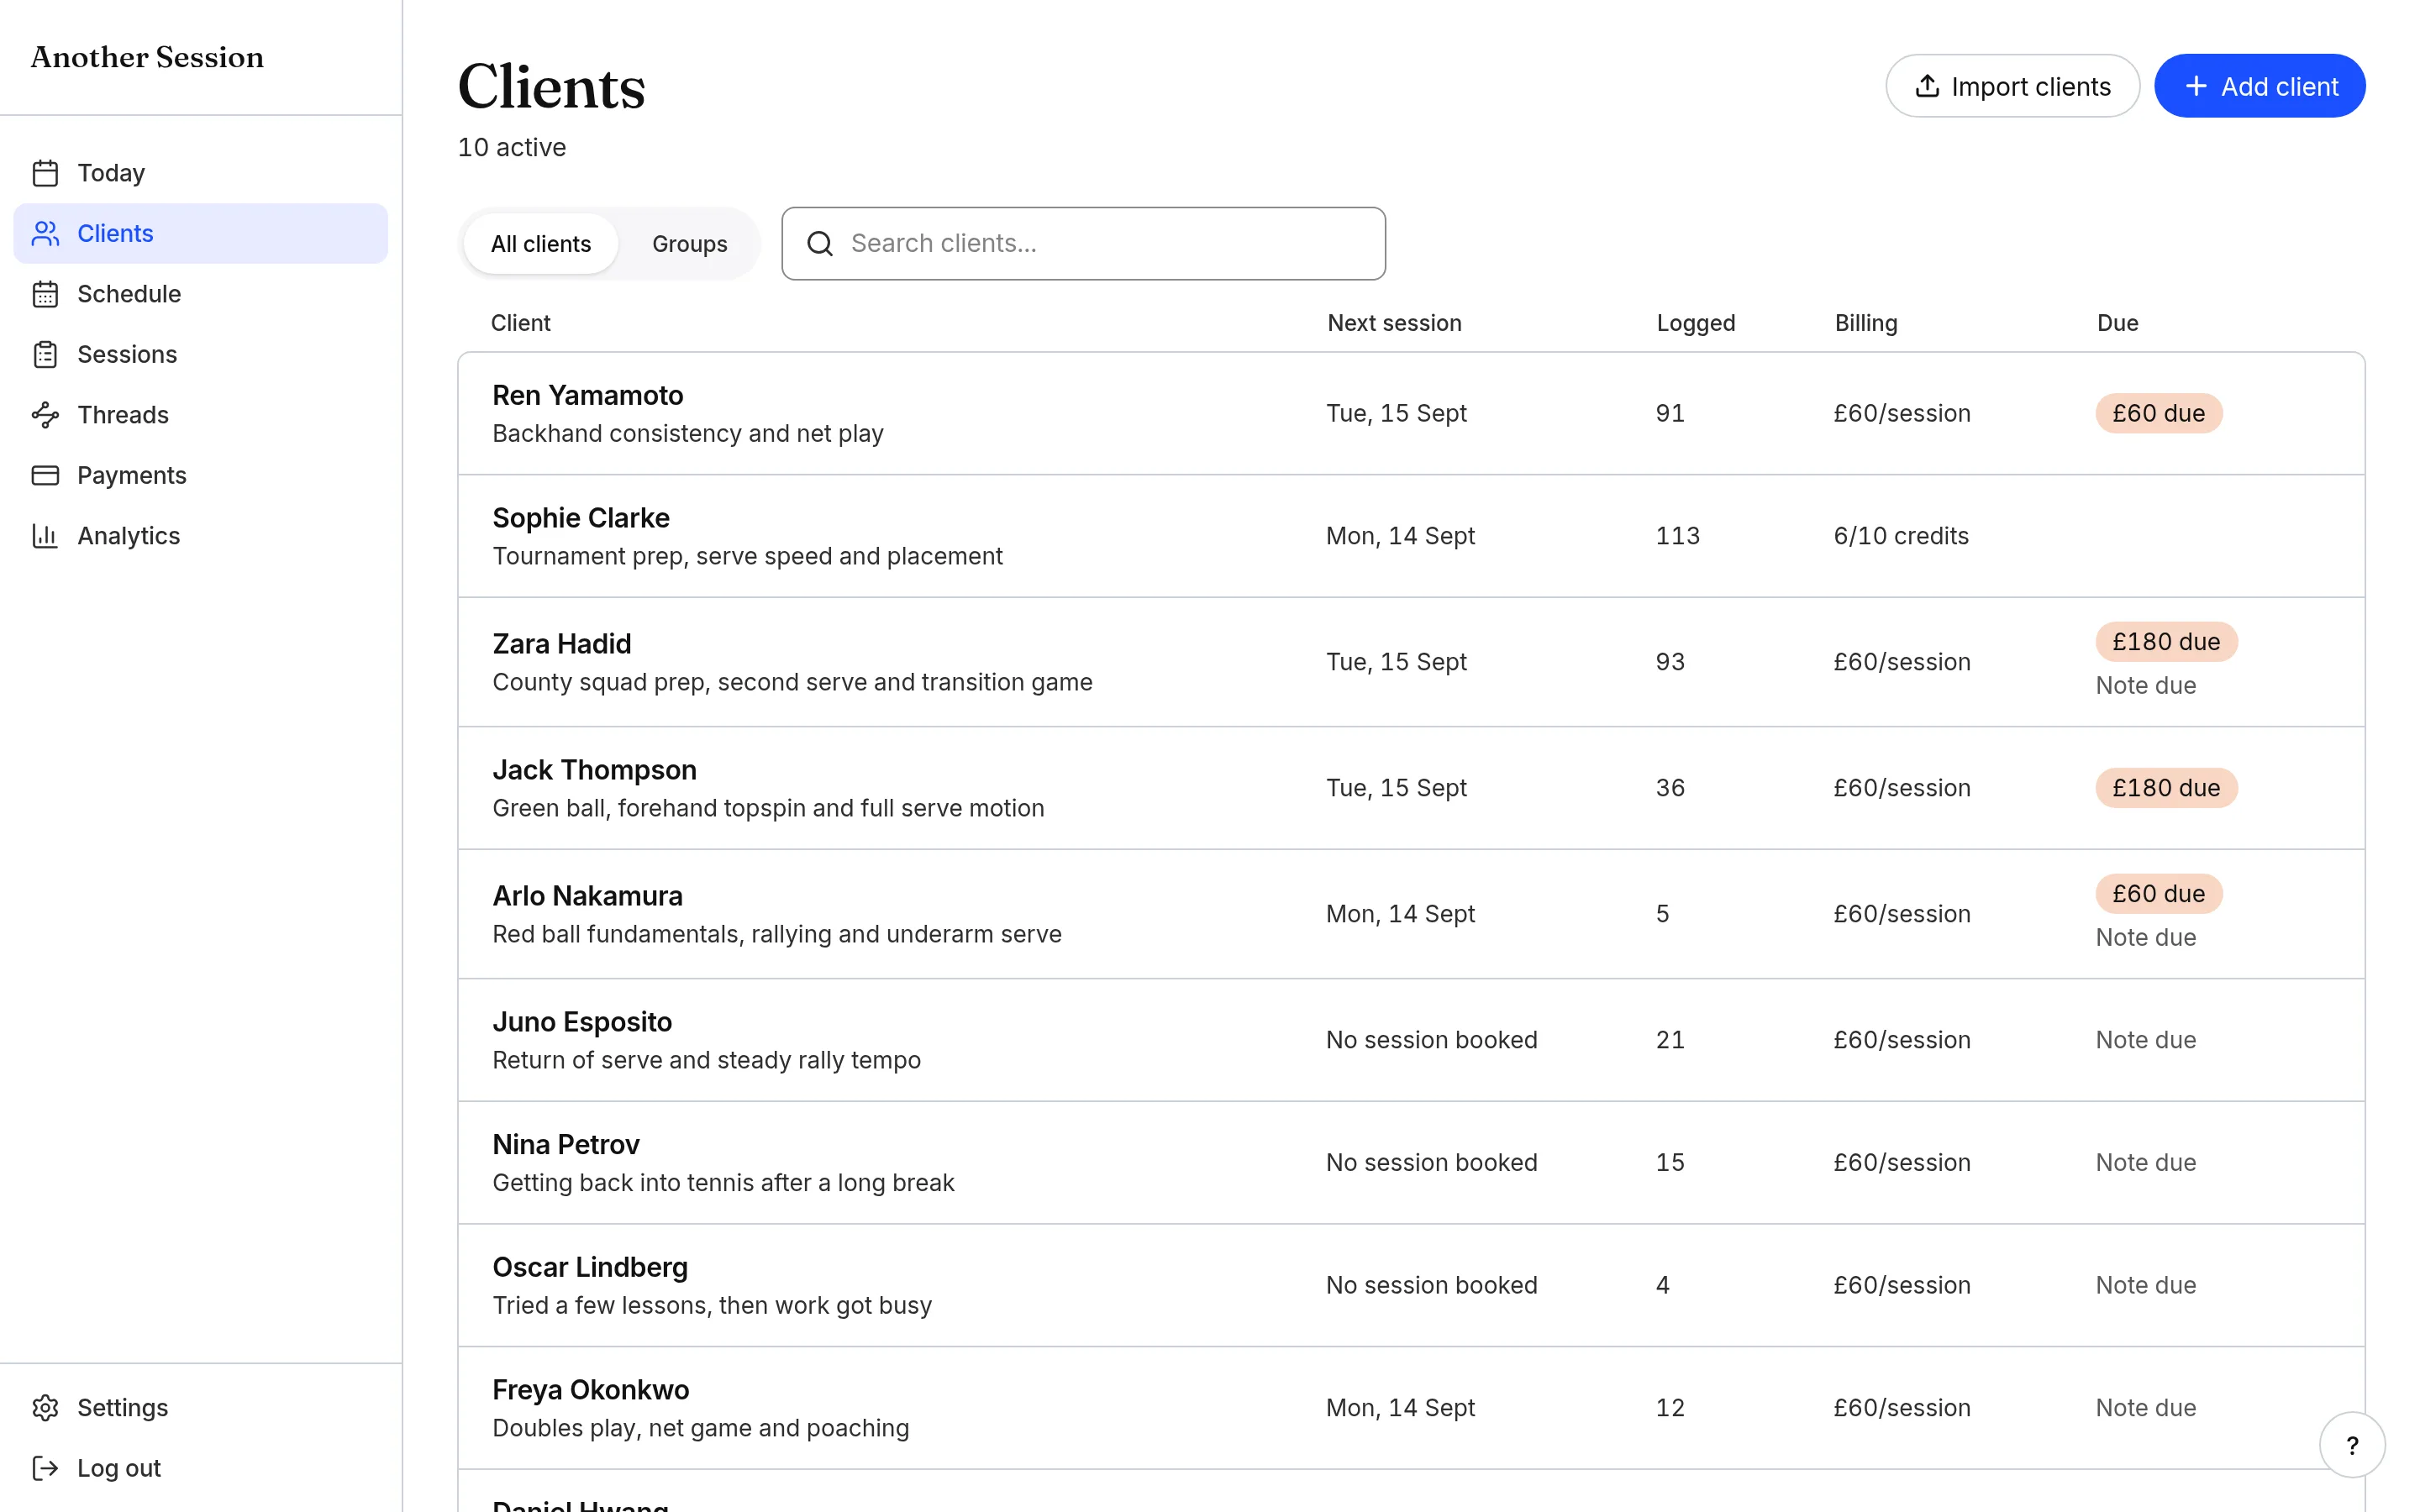This screenshot has height=1512, width=2420.
Task: Click the Settings gear icon
Action: click(45, 1407)
